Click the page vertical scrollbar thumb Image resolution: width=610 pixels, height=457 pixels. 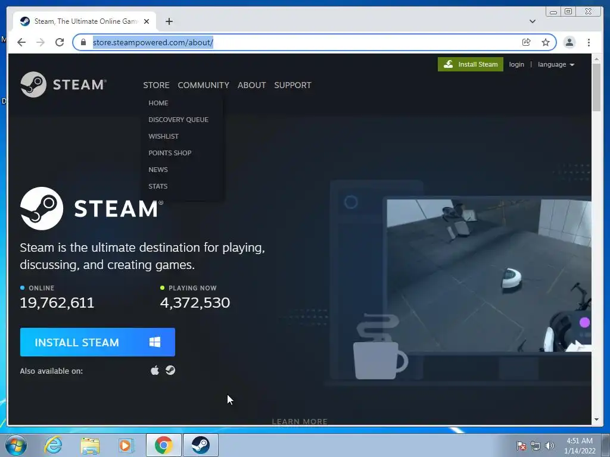(x=596, y=87)
